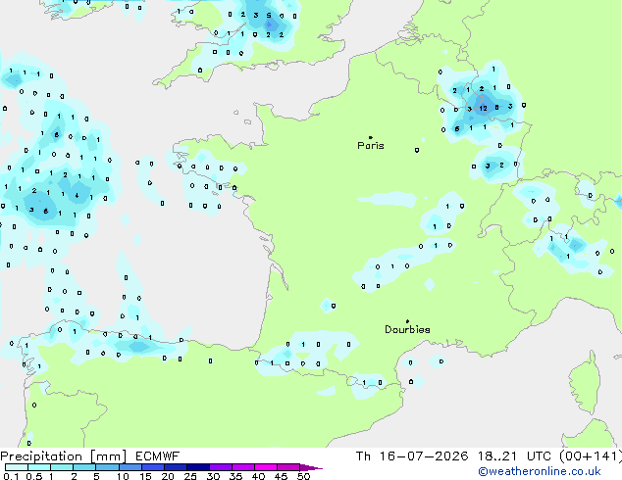The height and width of the screenshot is (480, 622).
Task: Pick the 10–15 mm blue legend swatch
Action: pos(130,467)
